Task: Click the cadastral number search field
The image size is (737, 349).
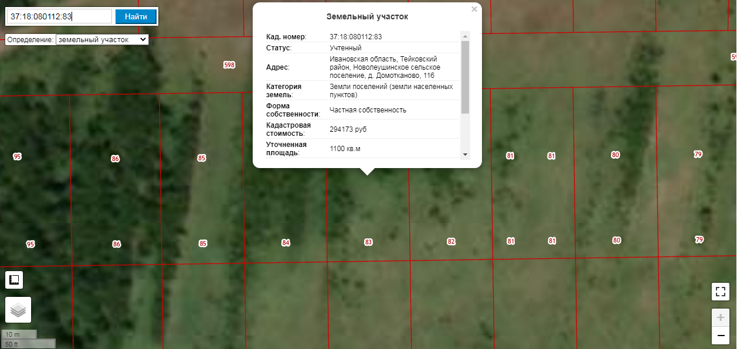Action: [59, 16]
